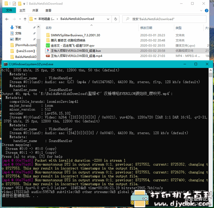Select the 腾讯 爱奇艺 优酷视频转换 folder

click(68, 41)
